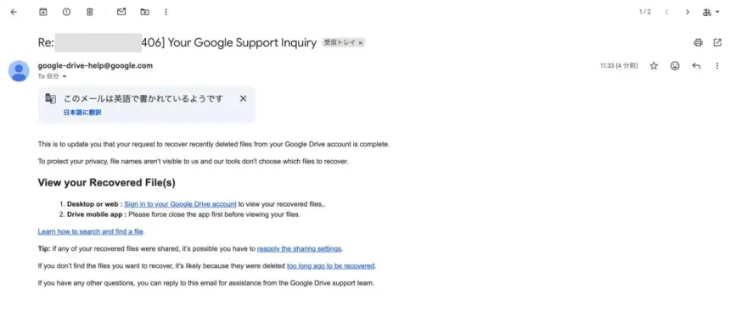
Task: Archive this email
Action: click(42, 12)
